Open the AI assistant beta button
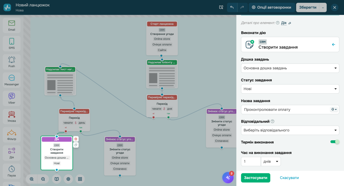344x186 pixels. point(228,177)
